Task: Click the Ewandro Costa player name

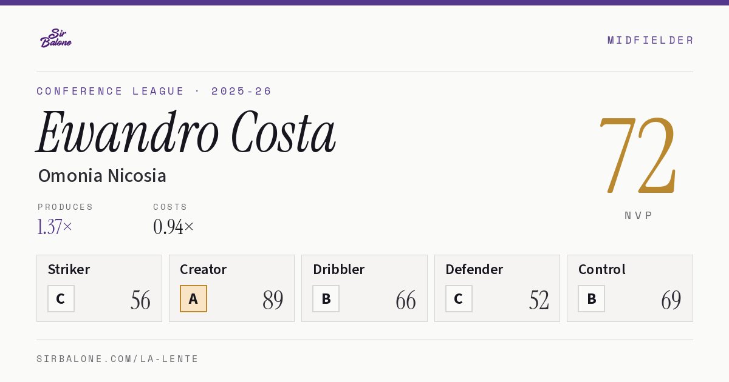Action: (x=186, y=132)
